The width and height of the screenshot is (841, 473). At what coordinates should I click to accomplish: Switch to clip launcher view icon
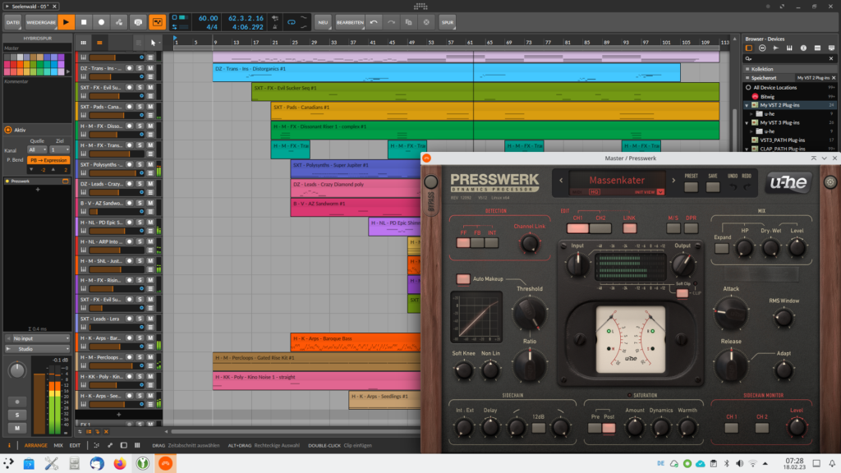[83, 43]
